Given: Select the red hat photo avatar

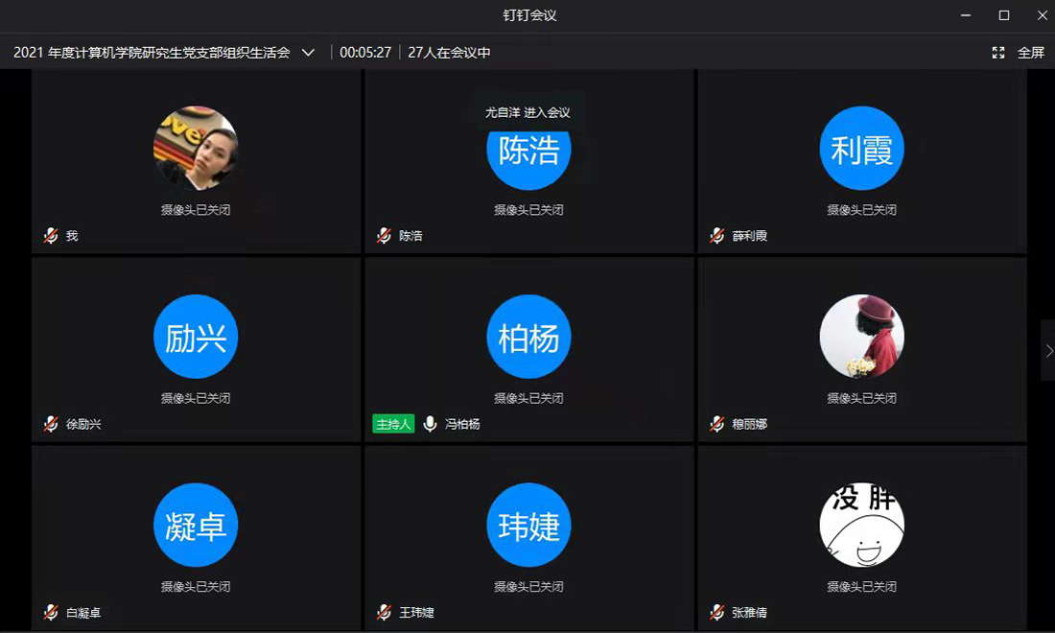Looking at the screenshot, I should tap(861, 338).
